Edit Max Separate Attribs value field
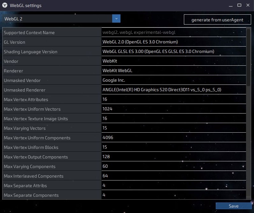This screenshot has height=213, width=254. point(174,185)
